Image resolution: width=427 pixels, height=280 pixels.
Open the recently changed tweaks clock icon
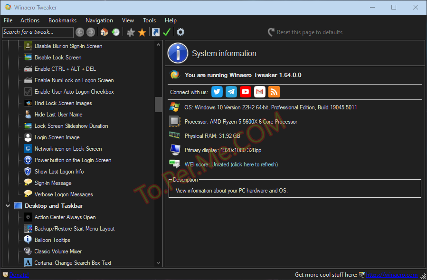point(115,32)
